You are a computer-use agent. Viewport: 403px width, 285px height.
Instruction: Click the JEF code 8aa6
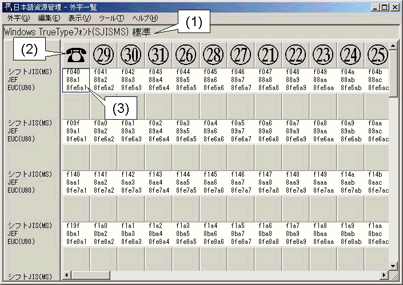[210, 182]
